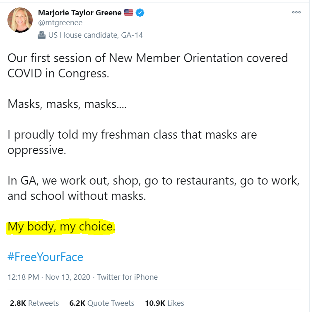View the 6.2K Quote Tweets list
Screen dimensions: 313x312
coord(102,303)
